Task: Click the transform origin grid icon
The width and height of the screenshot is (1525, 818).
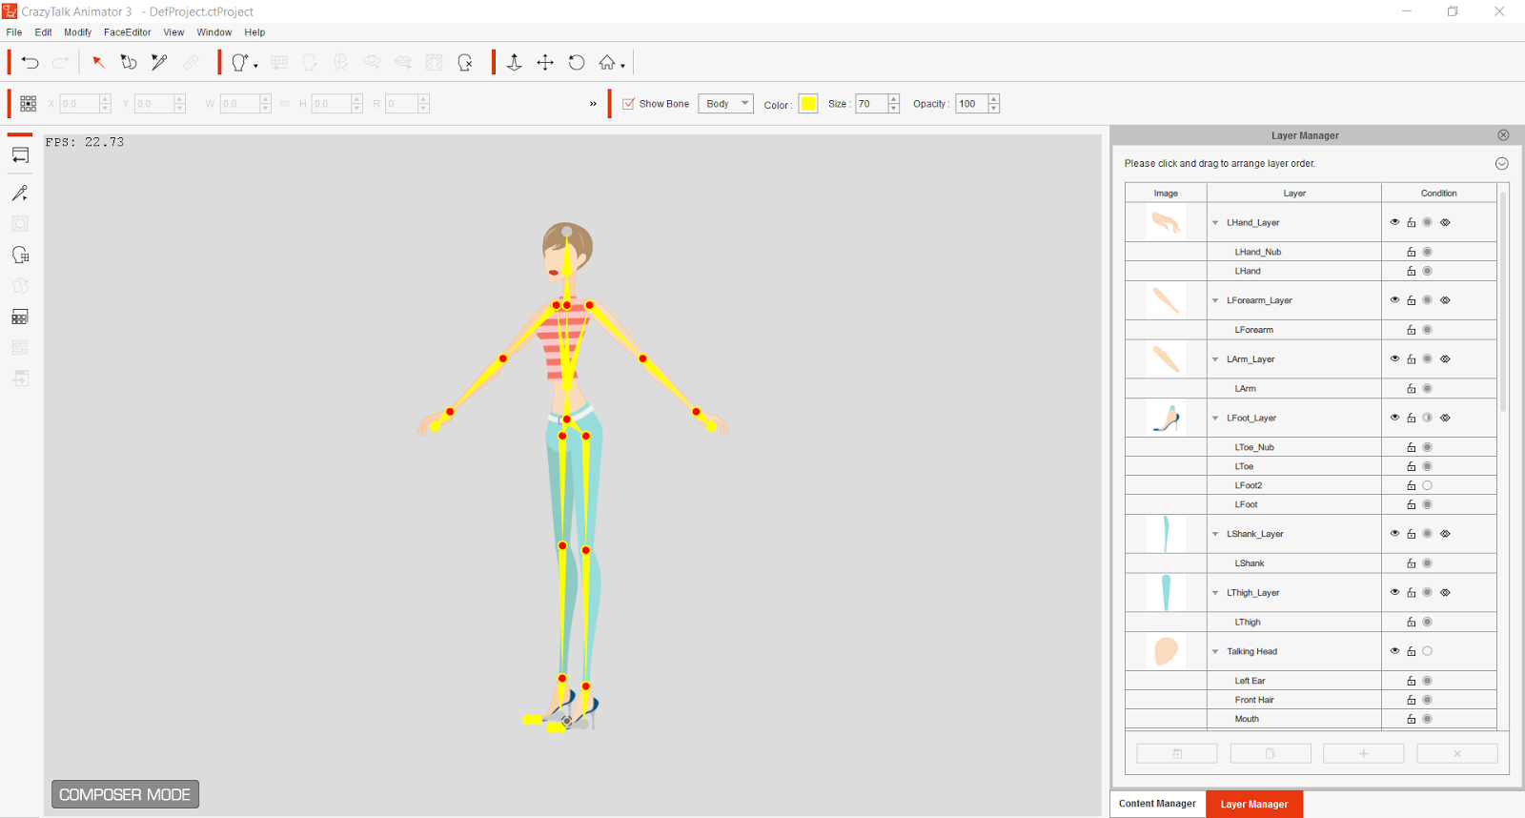Action: (x=28, y=104)
